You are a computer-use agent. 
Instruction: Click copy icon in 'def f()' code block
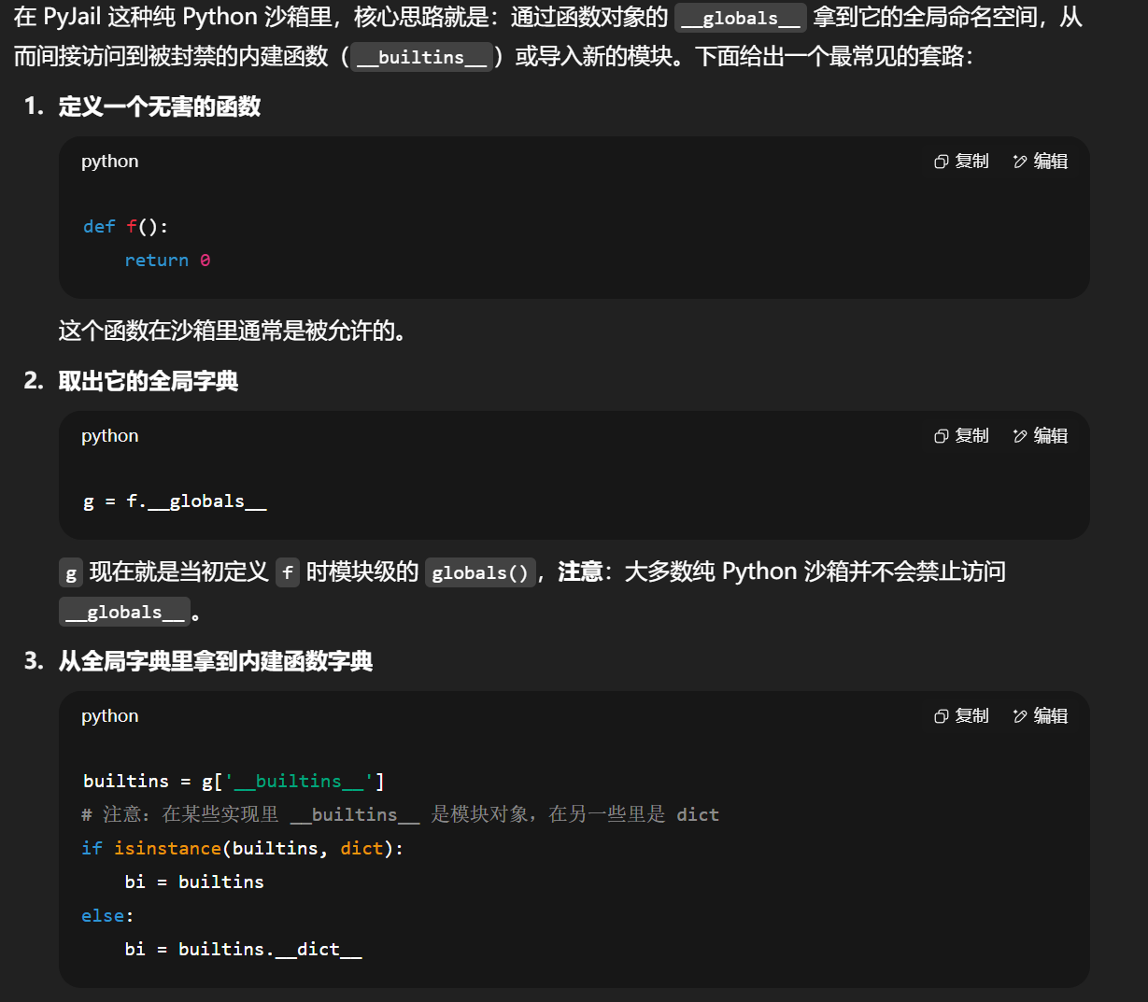click(x=941, y=162)
